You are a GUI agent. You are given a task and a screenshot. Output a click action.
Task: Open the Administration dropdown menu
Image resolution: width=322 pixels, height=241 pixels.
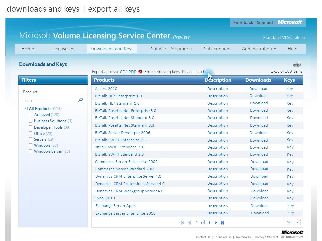click(259, 49)
